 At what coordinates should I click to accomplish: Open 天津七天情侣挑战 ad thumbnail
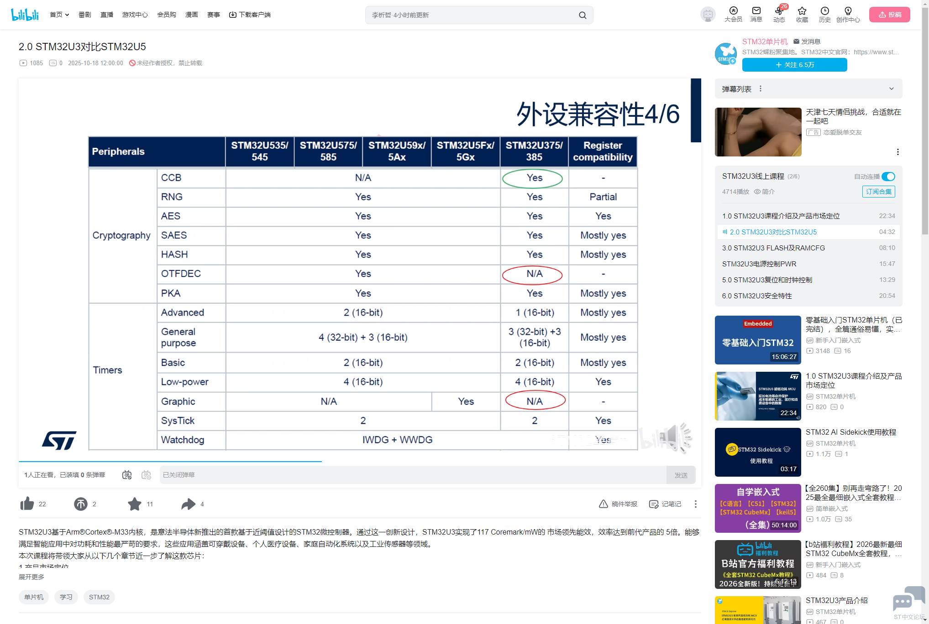[x=758, y=132]
